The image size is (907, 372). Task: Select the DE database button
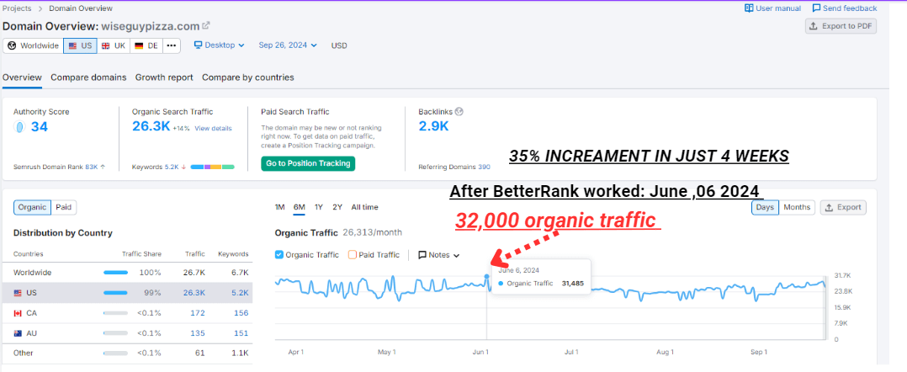(x=146, y=45)
